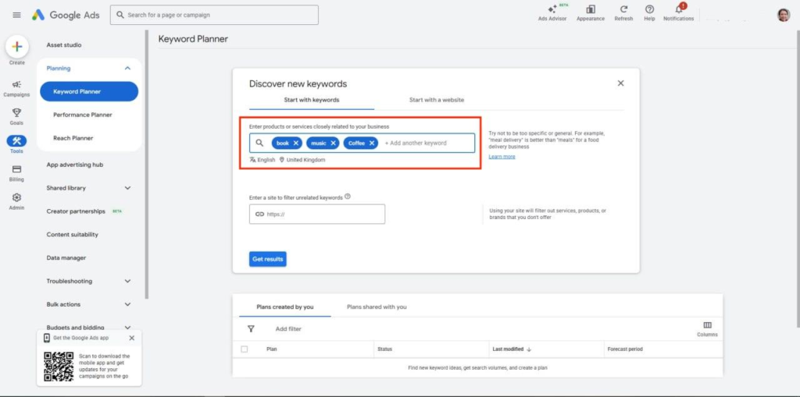
Task: Change the English language setting
Action: pyautogui.click(x=262, y=160)
